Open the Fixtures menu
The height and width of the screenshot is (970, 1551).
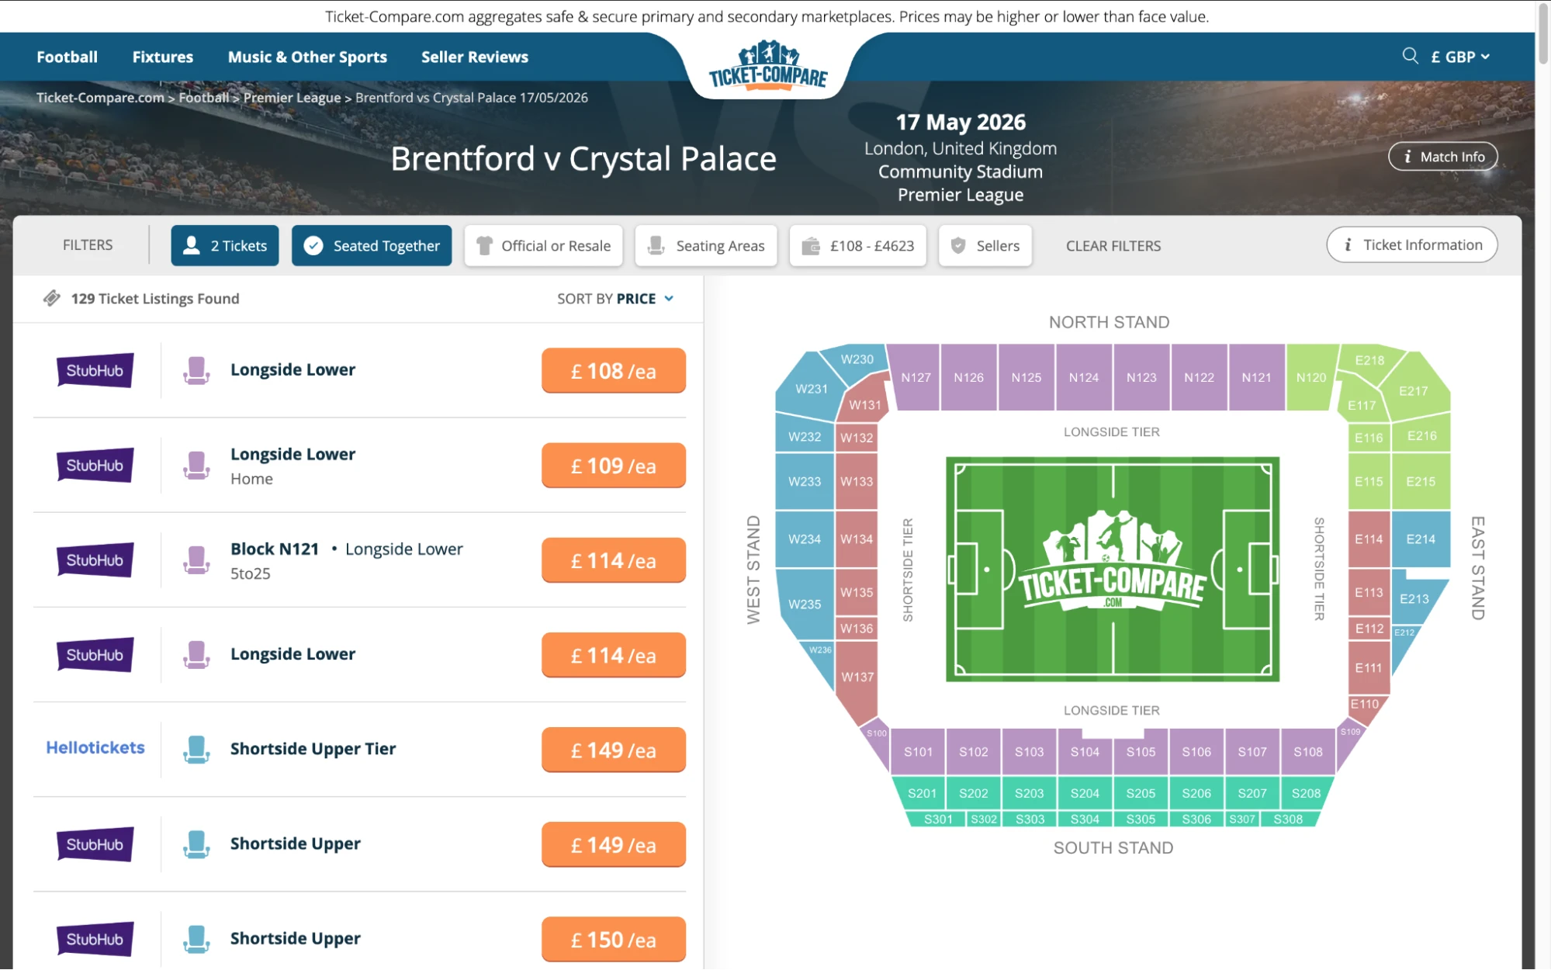click(x=162, y=56)
